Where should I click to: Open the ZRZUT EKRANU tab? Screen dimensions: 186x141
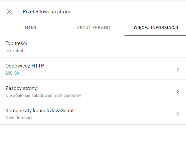pyautogui.click(x=94, y=28)
